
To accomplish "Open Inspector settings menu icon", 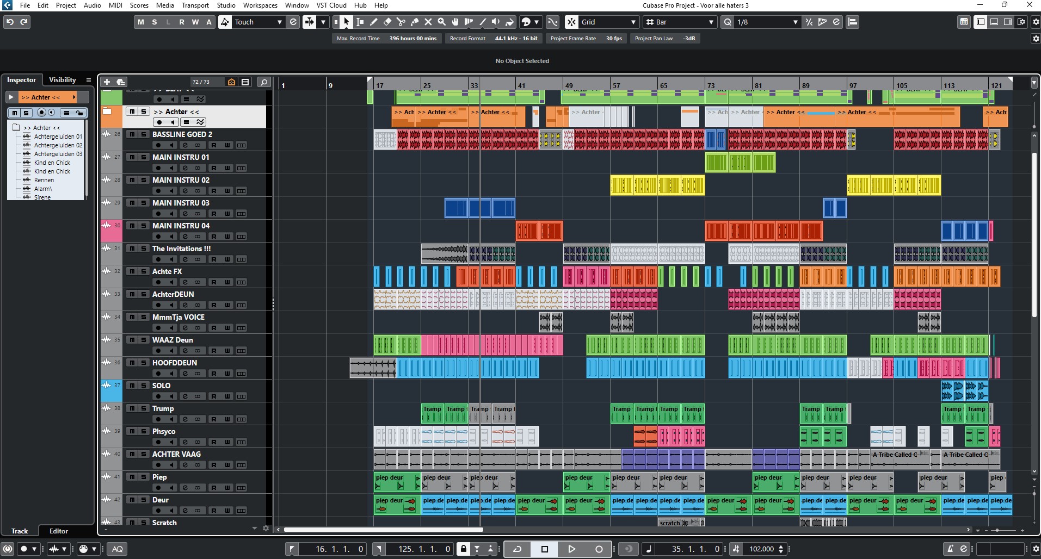I will (x=89, y=80).
